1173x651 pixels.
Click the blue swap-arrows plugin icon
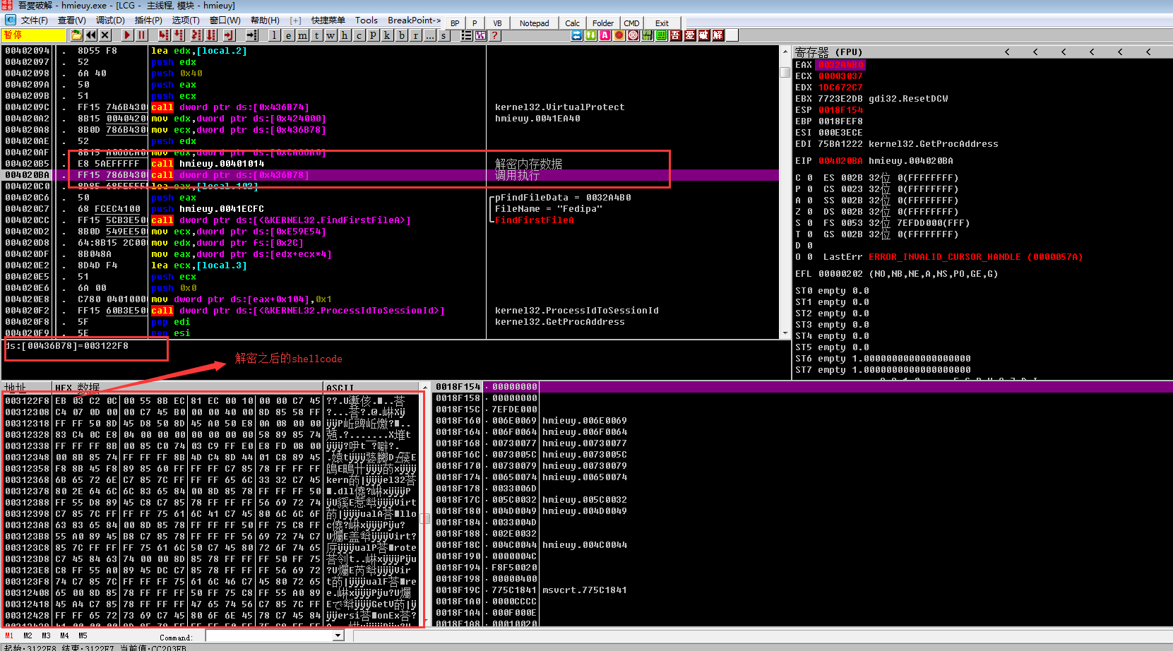(x=577, y=35)
